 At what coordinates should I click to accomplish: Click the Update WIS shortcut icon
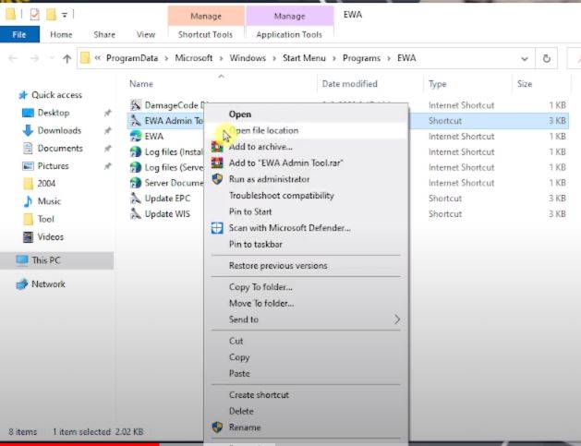click(136, 214)
